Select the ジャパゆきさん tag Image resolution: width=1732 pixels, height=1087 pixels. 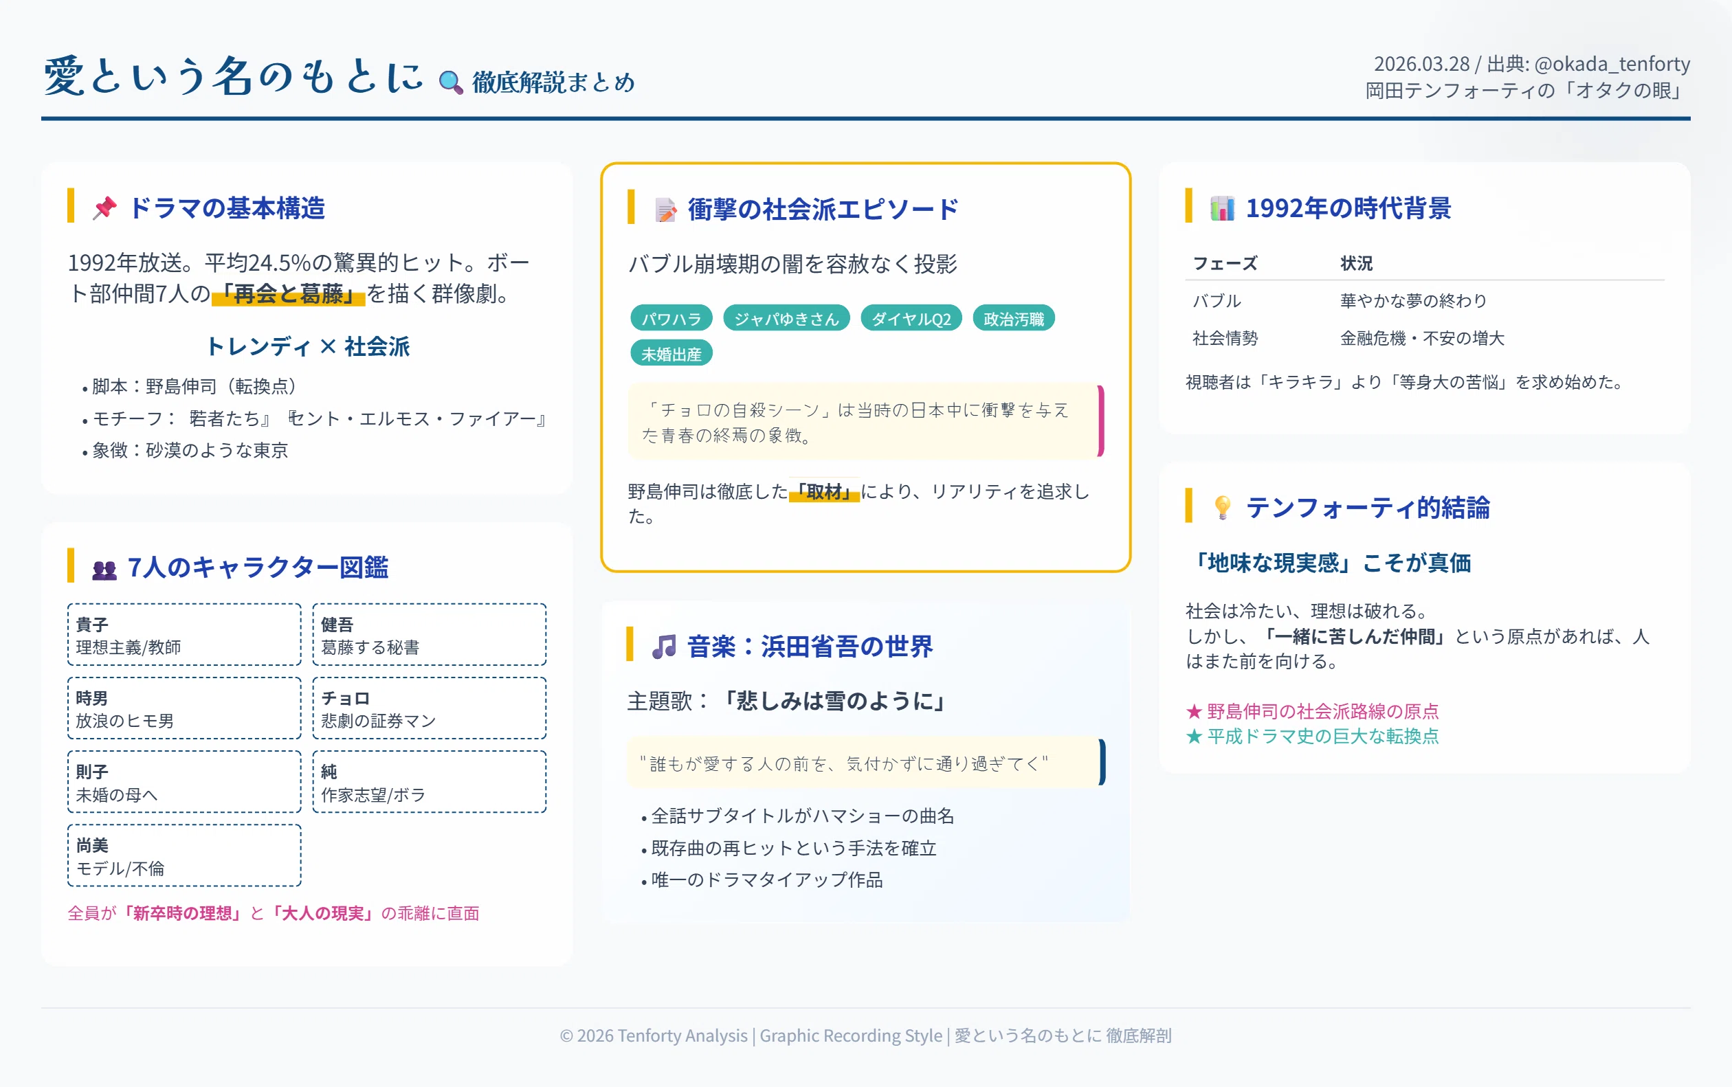786,319
